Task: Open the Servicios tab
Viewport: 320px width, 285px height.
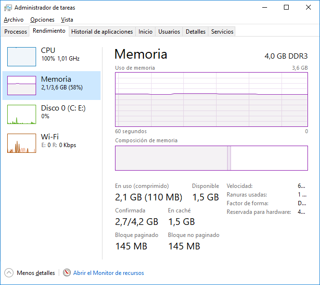Action: [x=222, y=32]
